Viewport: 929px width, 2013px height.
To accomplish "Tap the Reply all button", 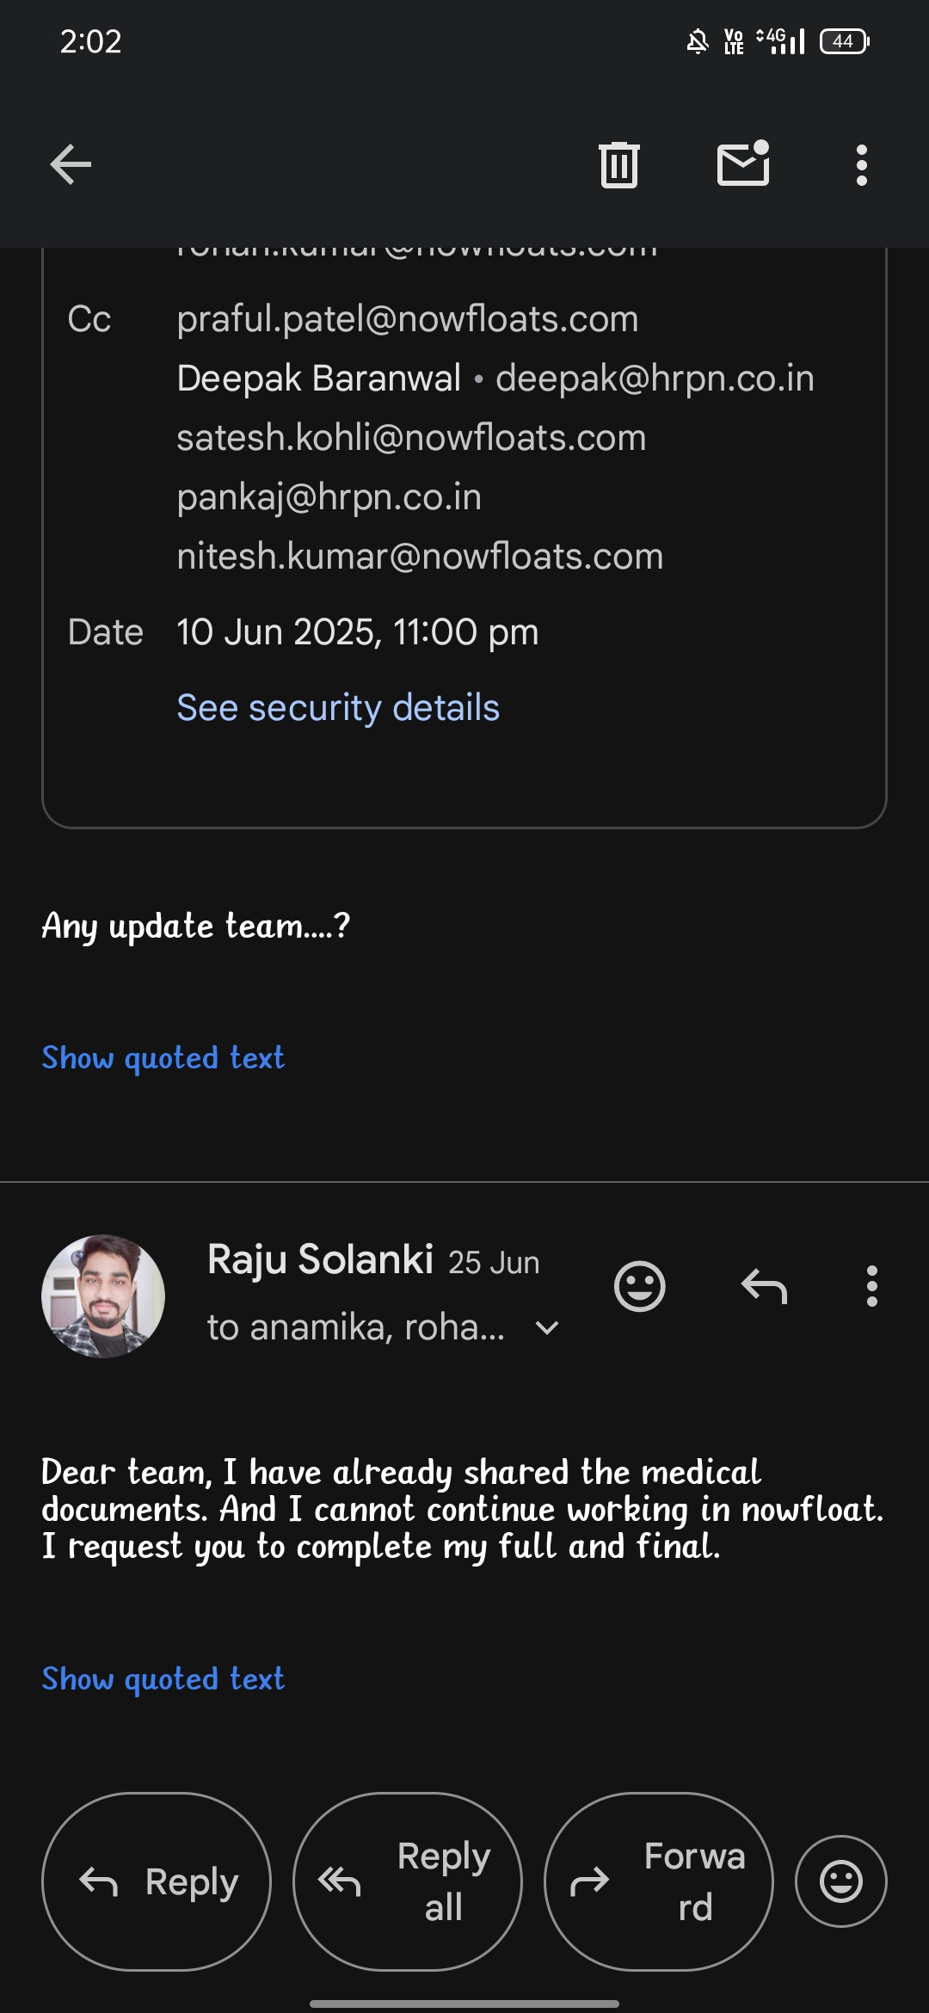I will point(408,1881).
